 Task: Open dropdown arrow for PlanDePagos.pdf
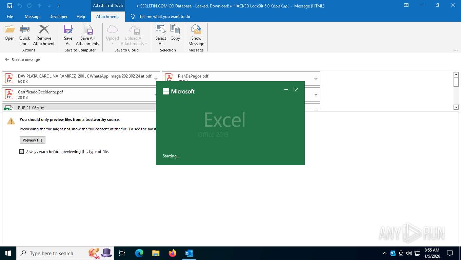pyautogui.click(x=316, y=79)
